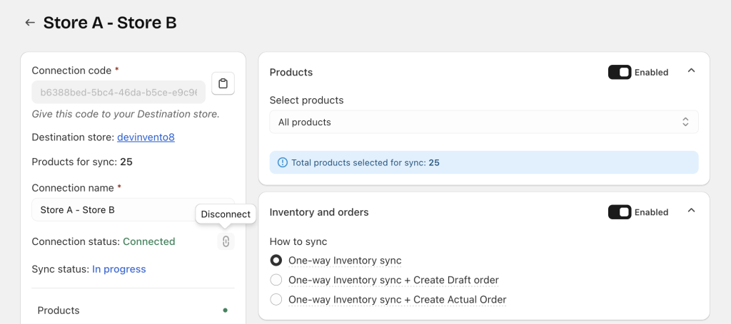731x324 pixels.
Task: Click the Connection code field
Action: point(119,93)
